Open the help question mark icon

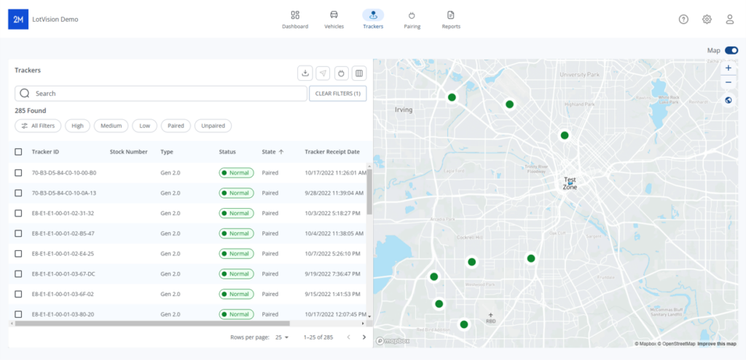click(x=683, y=20)
